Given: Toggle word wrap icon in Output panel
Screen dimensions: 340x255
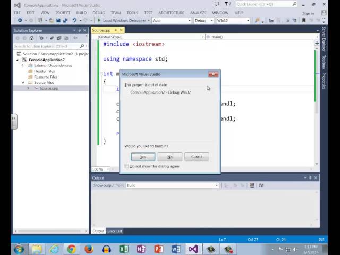Looking at the screenshot, I should click(x=261, y=185).
